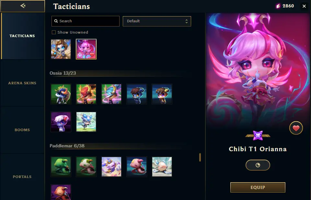Enable the Show Unowned checkbox
The width and height of the screenshot is (311, 200).
coord(54,32)
